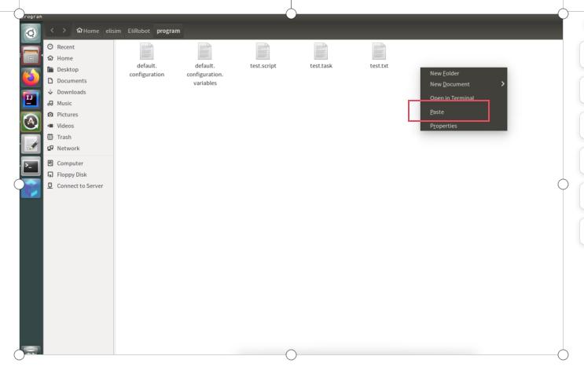This screenshot has width=584, height=367.
Task: Navigate to EliRobot in the path bar
Action: (x=138, y=31)
